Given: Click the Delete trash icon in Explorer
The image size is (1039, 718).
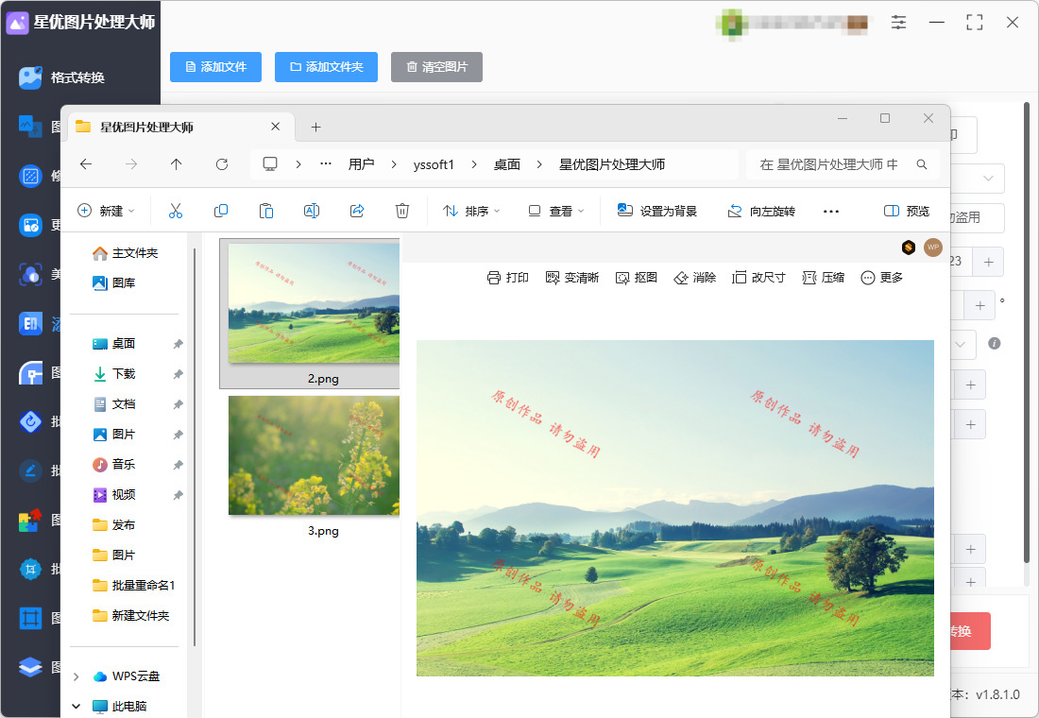Looking at the screenshot, I should point(402,211).
